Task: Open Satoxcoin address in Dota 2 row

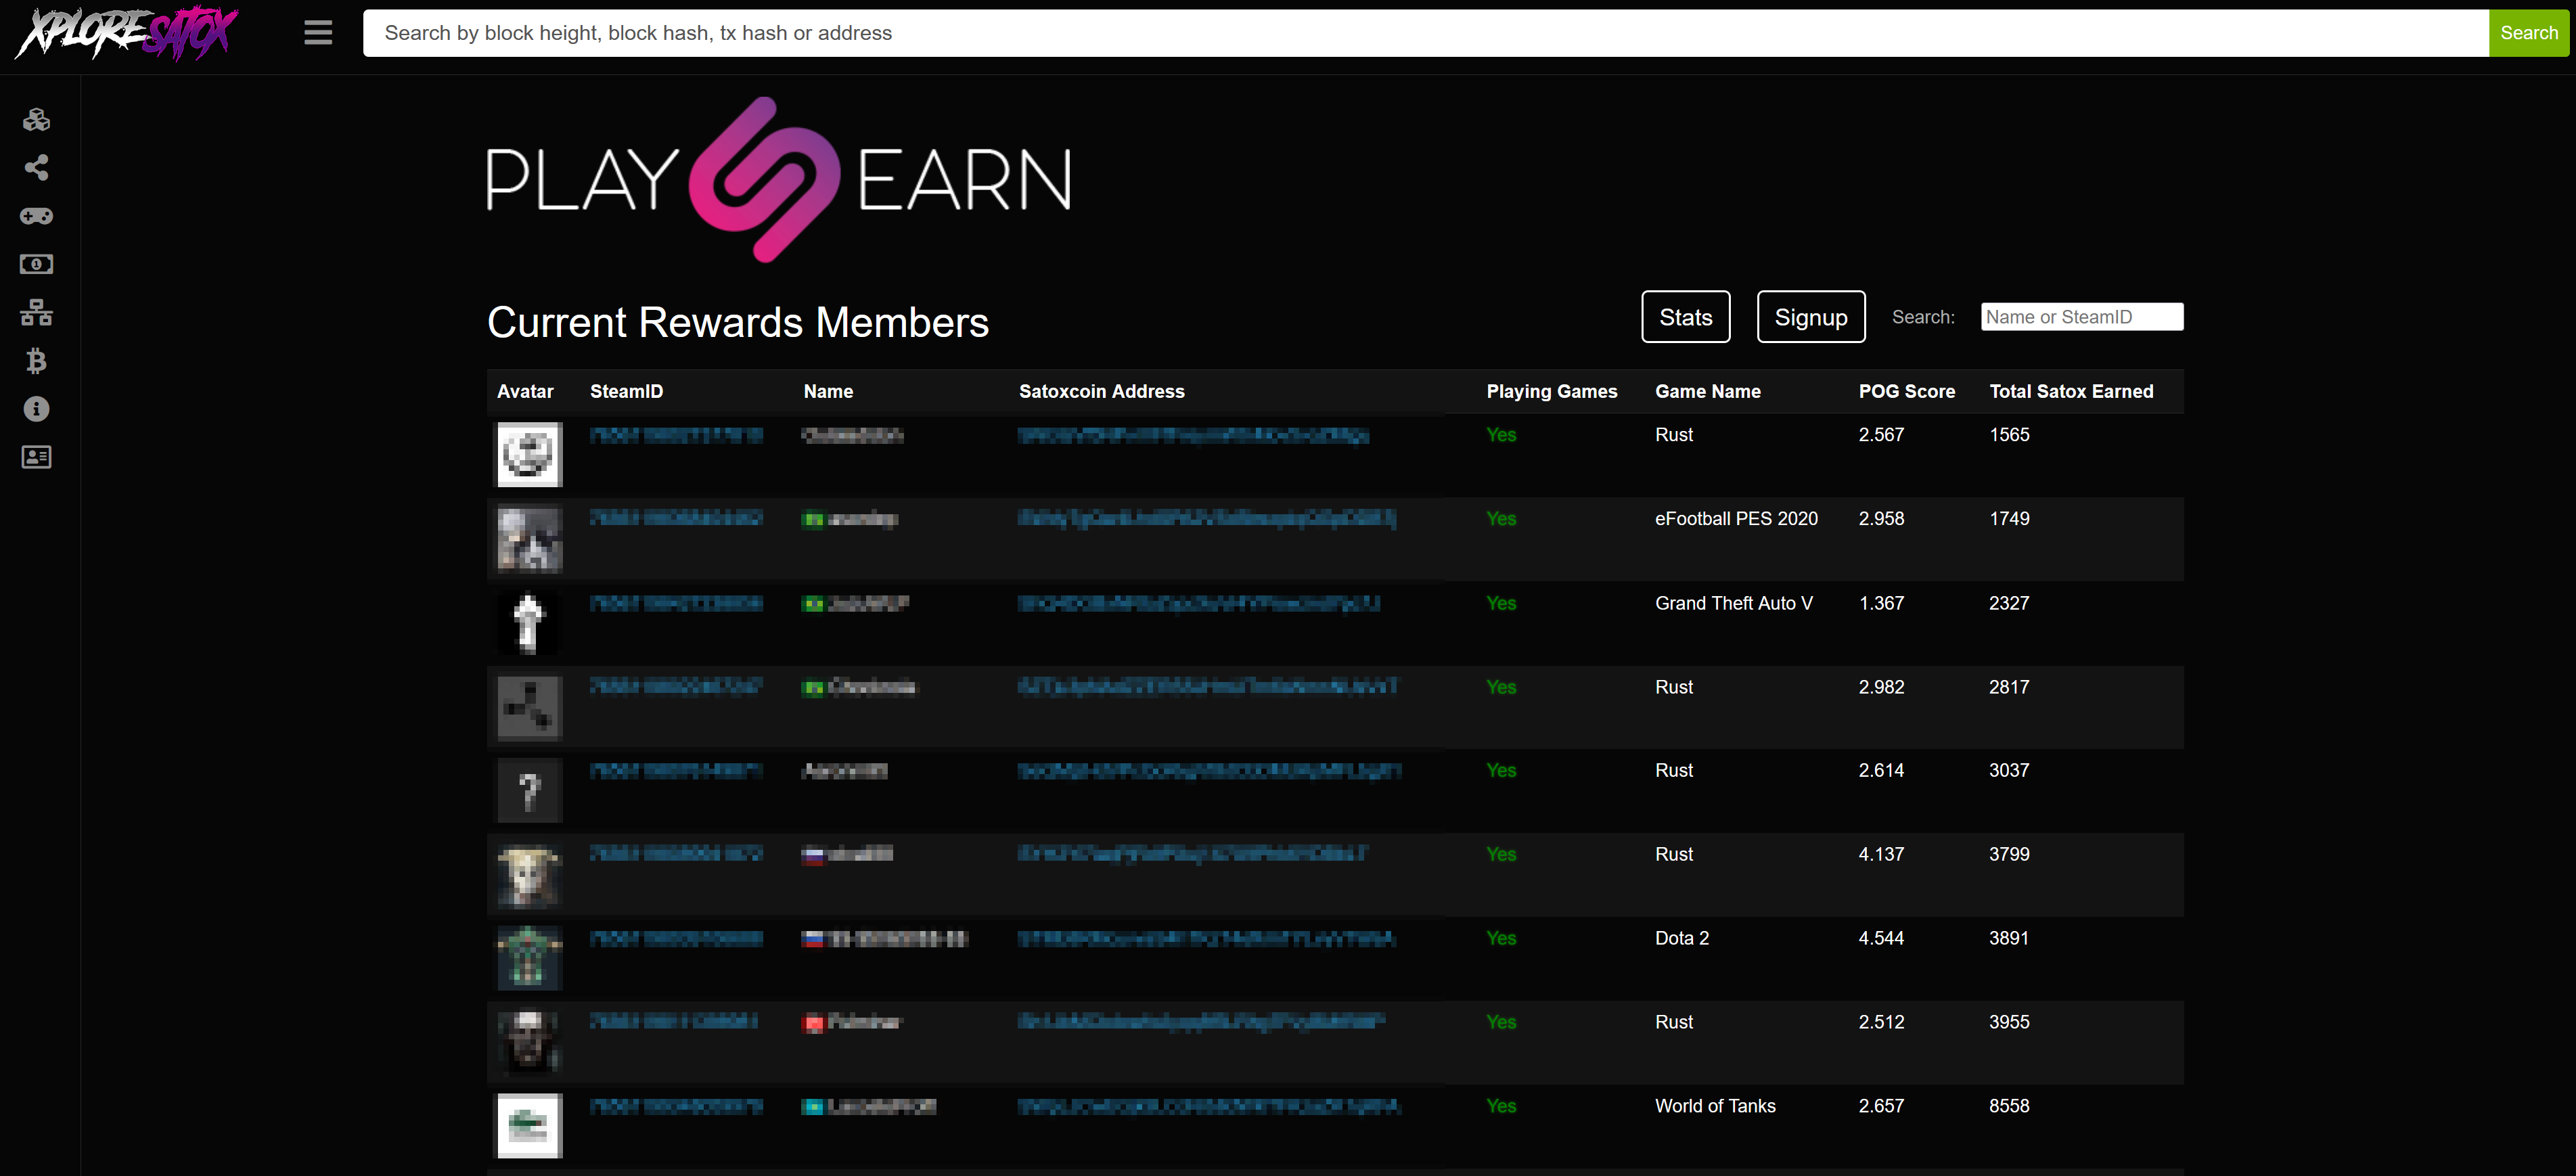Action: point(1206,938)
